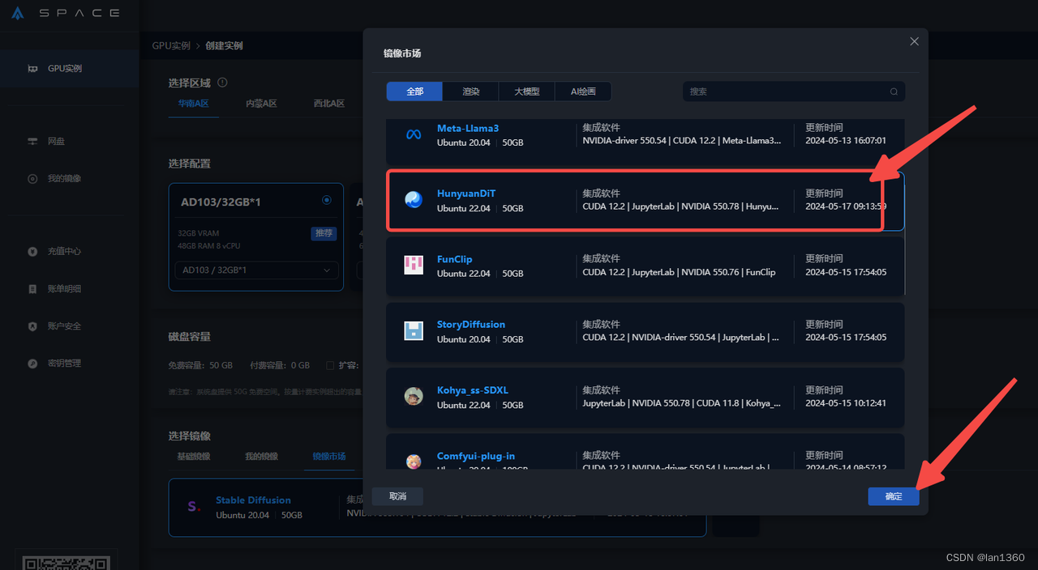Click the 确定 button
The width and height of the screenshot is (1038, 570).
(893, 496)
